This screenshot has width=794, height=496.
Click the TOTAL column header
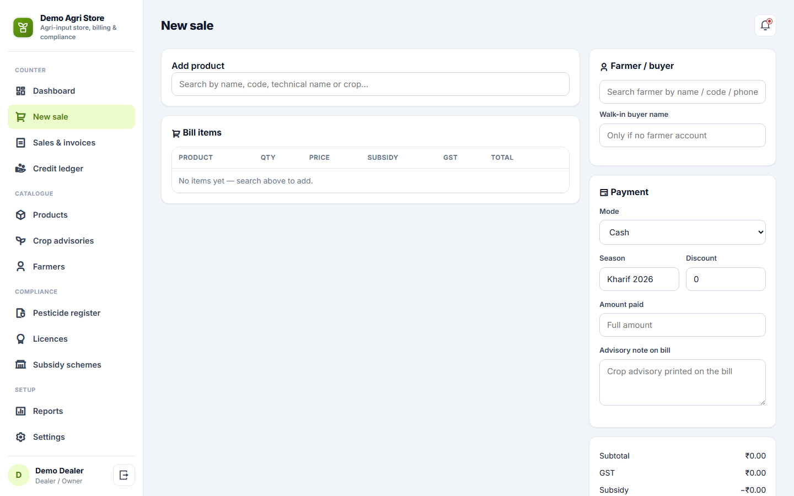click(x=502, y=158)
